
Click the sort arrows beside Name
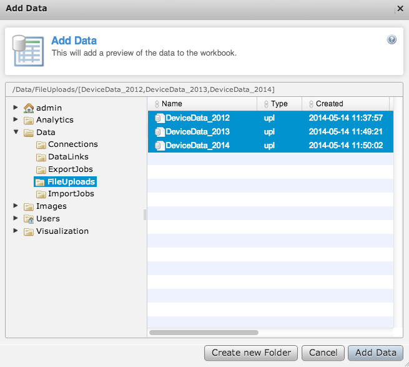click(x=157, y=104)
